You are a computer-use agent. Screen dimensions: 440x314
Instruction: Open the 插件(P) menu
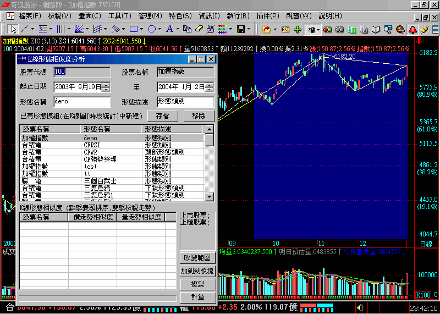[268, 16]
